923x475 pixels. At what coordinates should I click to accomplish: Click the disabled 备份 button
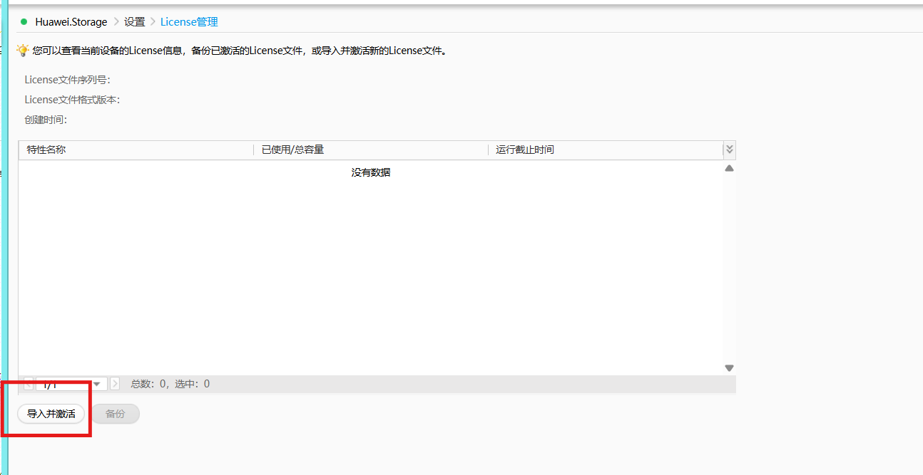[115, 414]
